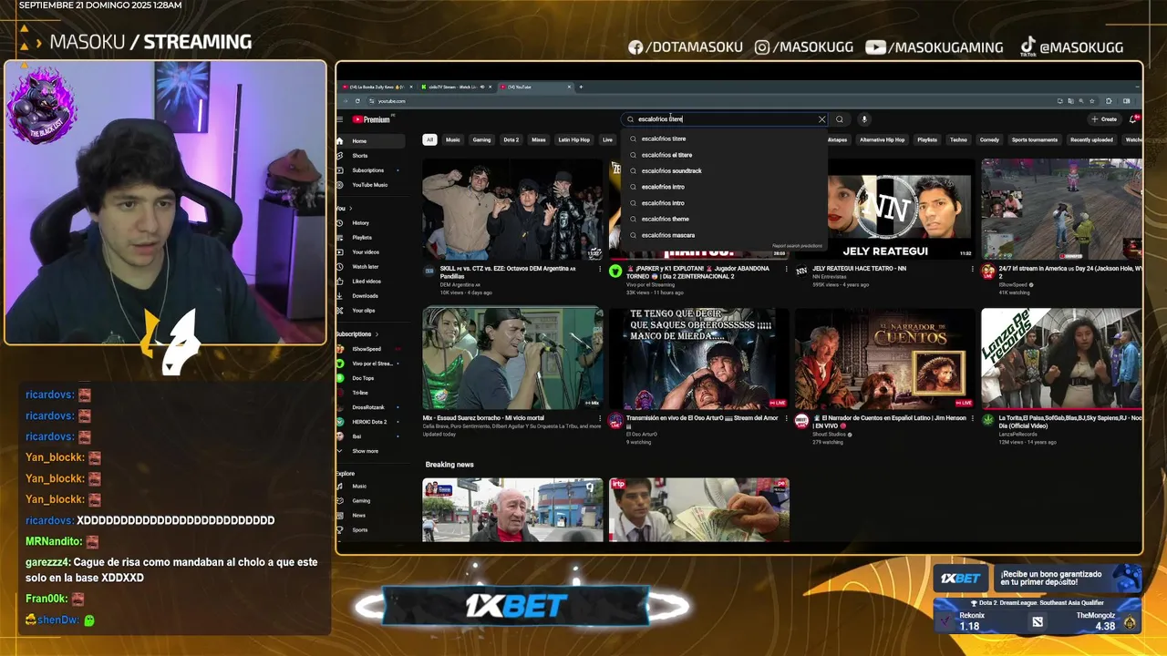
Task: Open Liked videos in sidebar
Action: point(370,282)
